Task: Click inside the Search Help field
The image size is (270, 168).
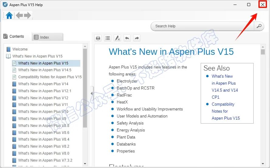Action: [x=202, y=26]
